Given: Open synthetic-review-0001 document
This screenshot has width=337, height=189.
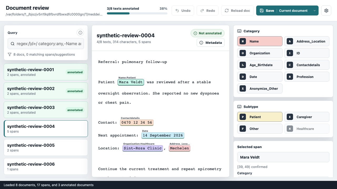Looking at the screenshot, I should (46, 72).
